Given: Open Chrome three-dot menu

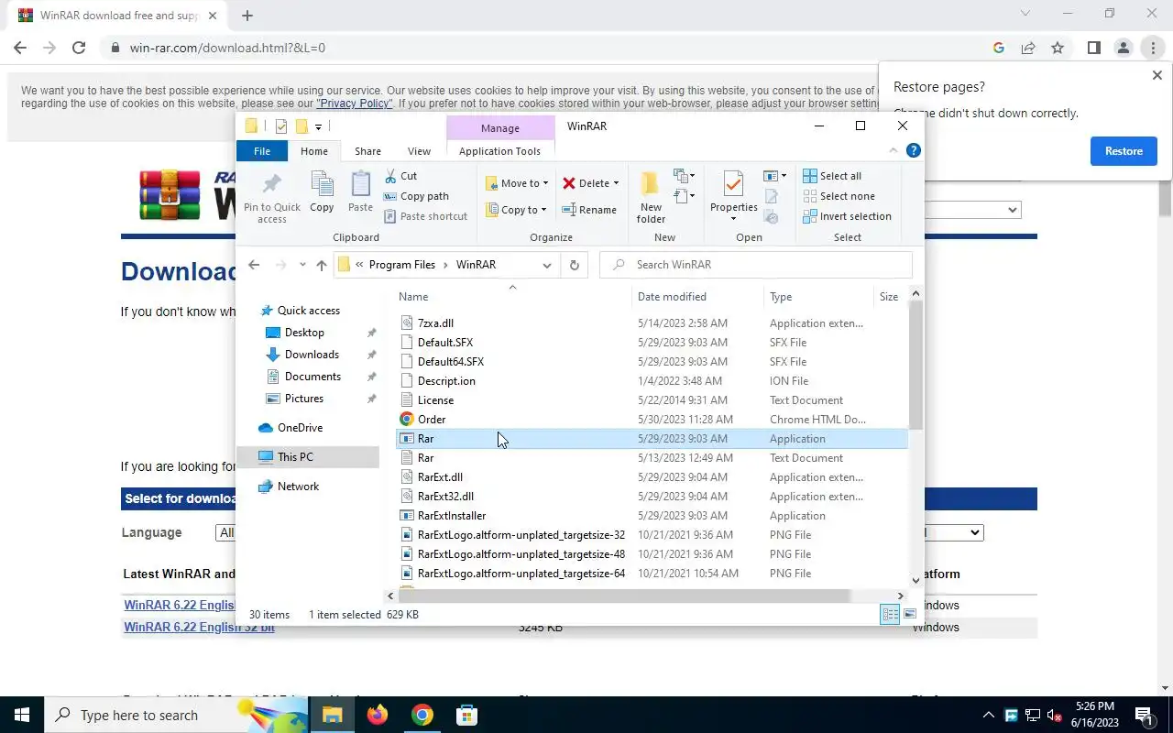Looking at the screenshot, I should 1153,48.
